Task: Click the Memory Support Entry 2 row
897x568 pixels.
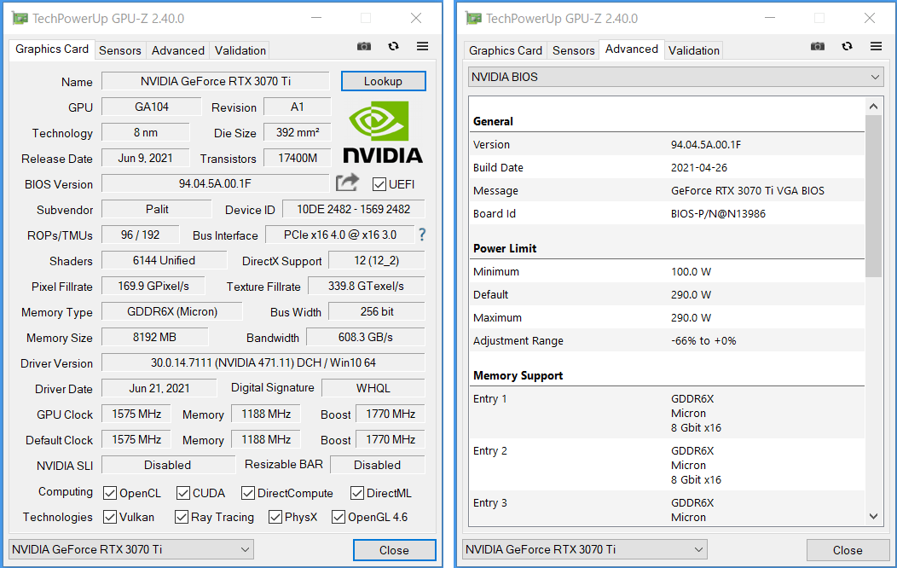Action: coord(667,465)
